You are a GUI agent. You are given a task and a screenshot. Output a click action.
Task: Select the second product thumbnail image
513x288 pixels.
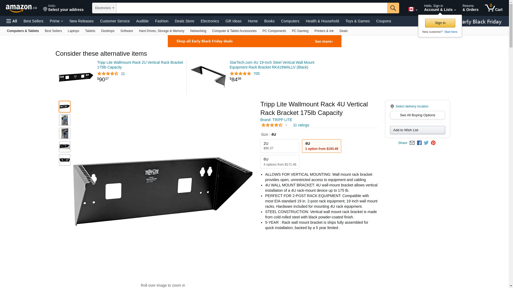click(x=65, y=120)
